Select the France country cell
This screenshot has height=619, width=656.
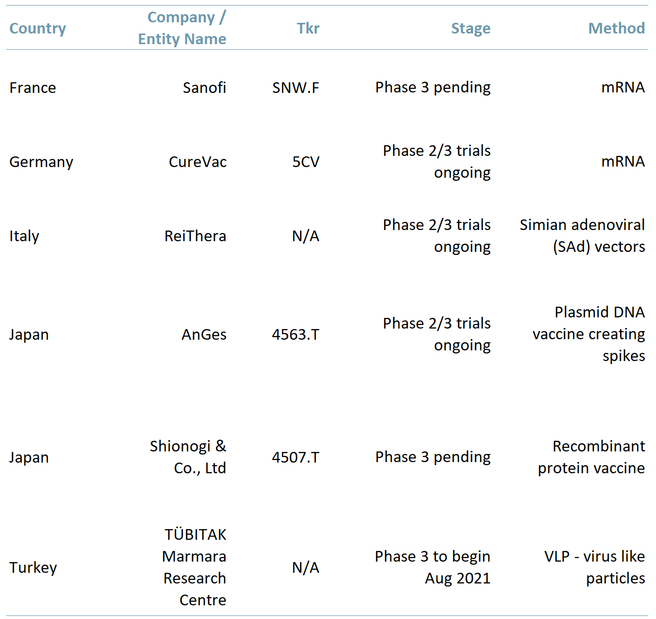(x=33, y=88)
